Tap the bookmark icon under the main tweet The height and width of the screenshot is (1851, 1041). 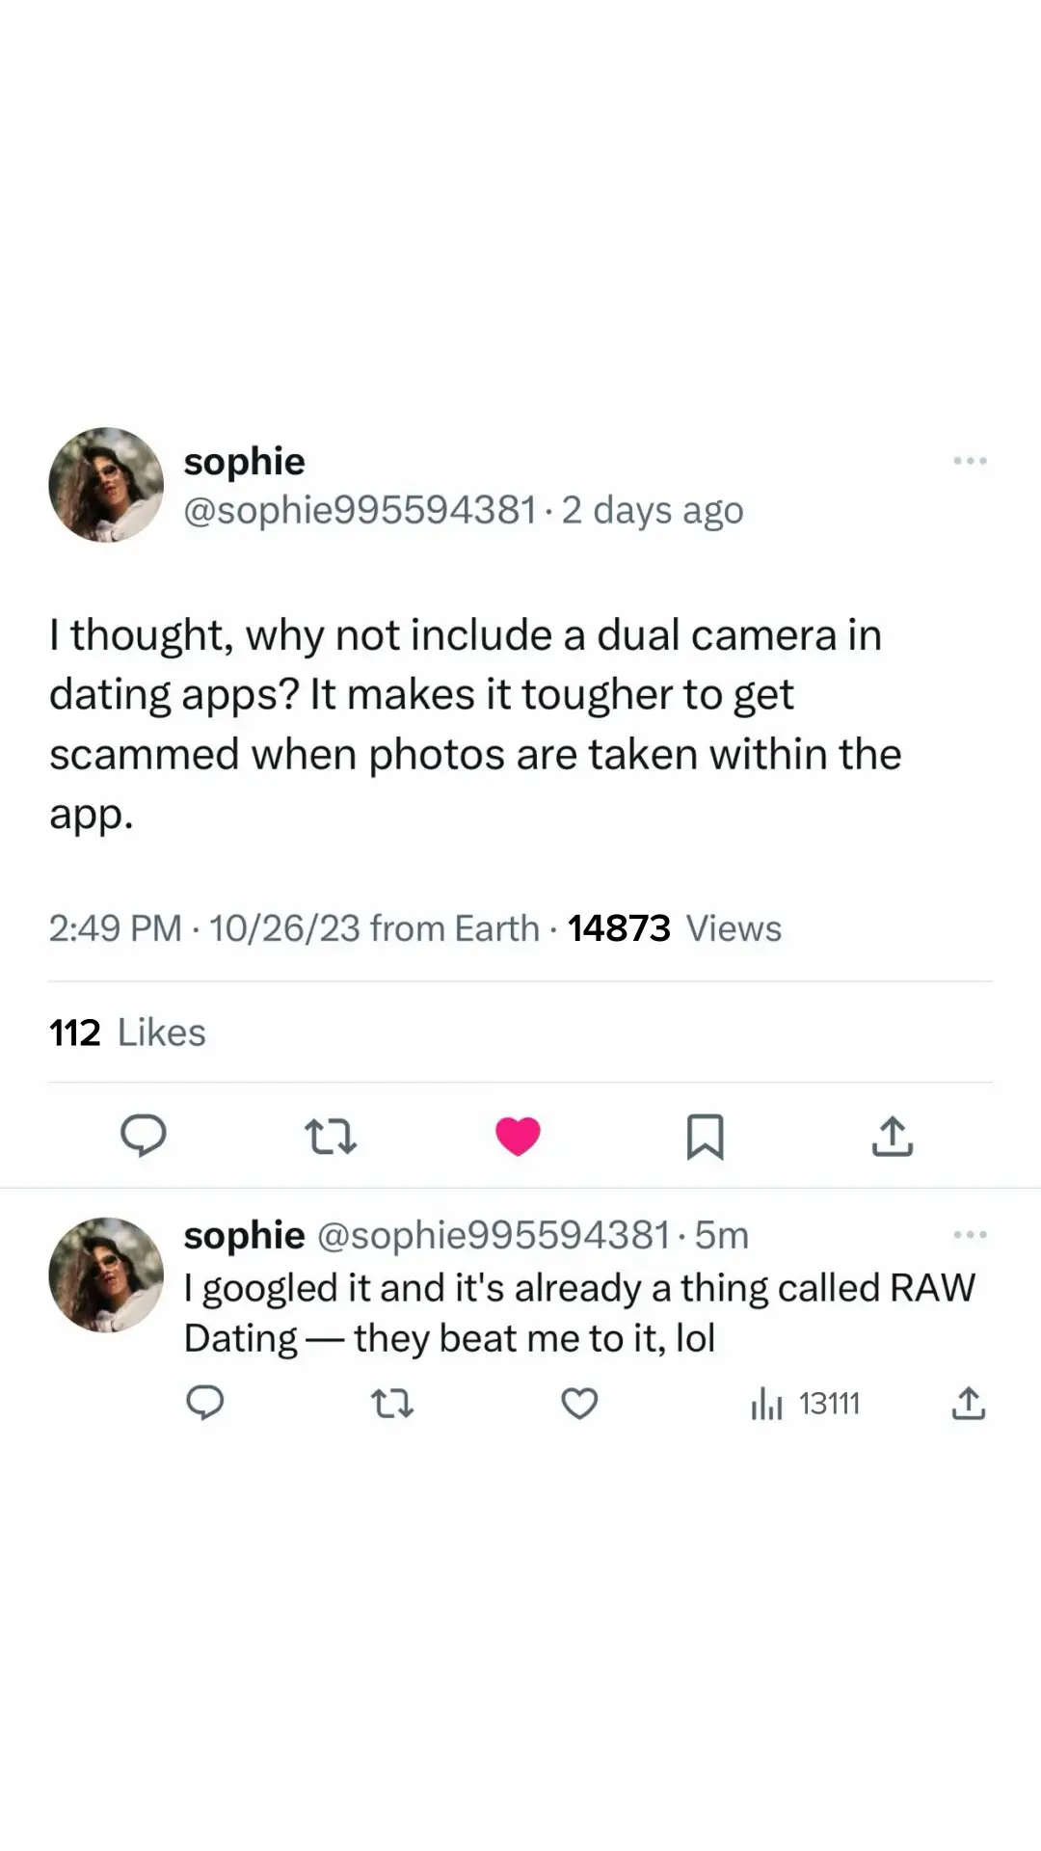pos(707,1138)
